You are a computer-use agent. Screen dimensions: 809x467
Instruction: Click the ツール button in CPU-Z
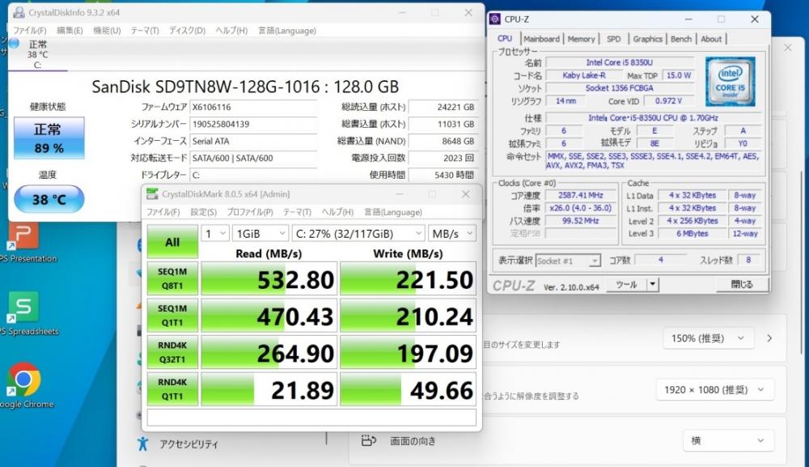[x=626, y=284]
